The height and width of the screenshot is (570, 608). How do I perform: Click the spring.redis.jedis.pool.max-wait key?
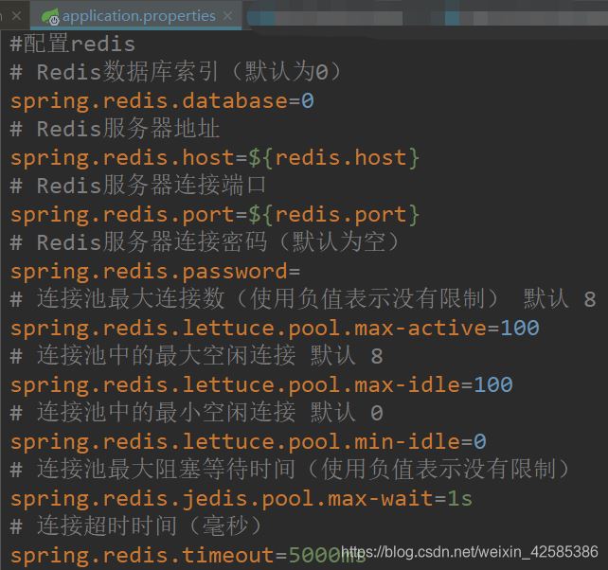tap(221, 499)
